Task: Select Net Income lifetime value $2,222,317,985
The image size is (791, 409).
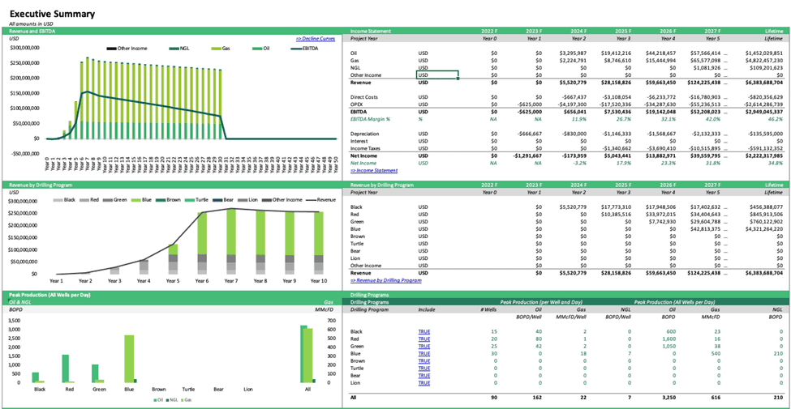Action: click(x=763, y=156)
